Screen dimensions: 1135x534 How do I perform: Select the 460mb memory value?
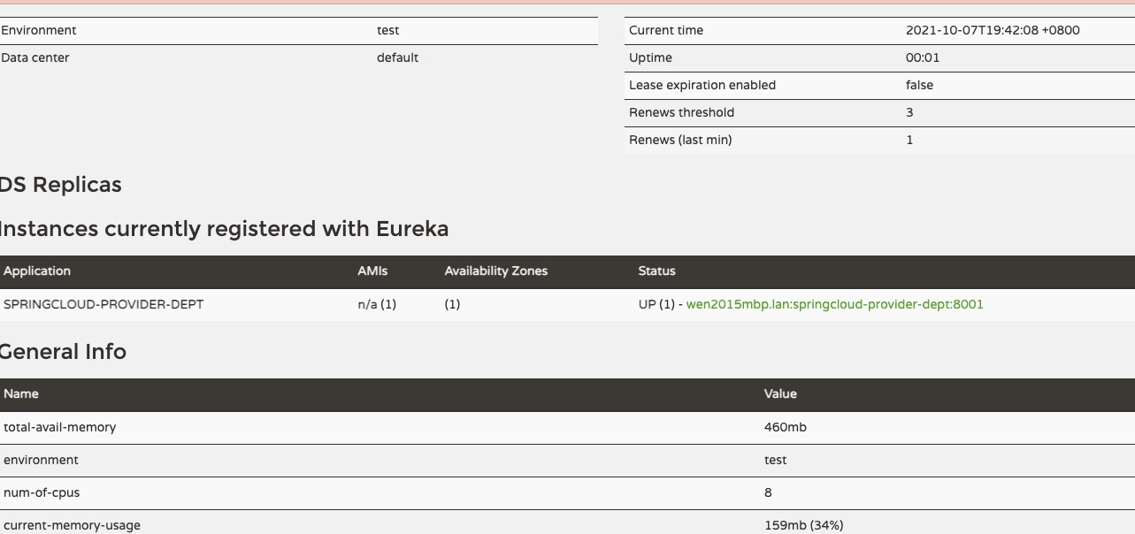[x=785, y=427]
